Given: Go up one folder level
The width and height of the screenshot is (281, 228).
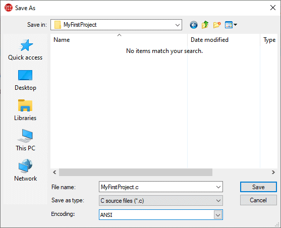Looking at the screenshot, I should 205,25.
